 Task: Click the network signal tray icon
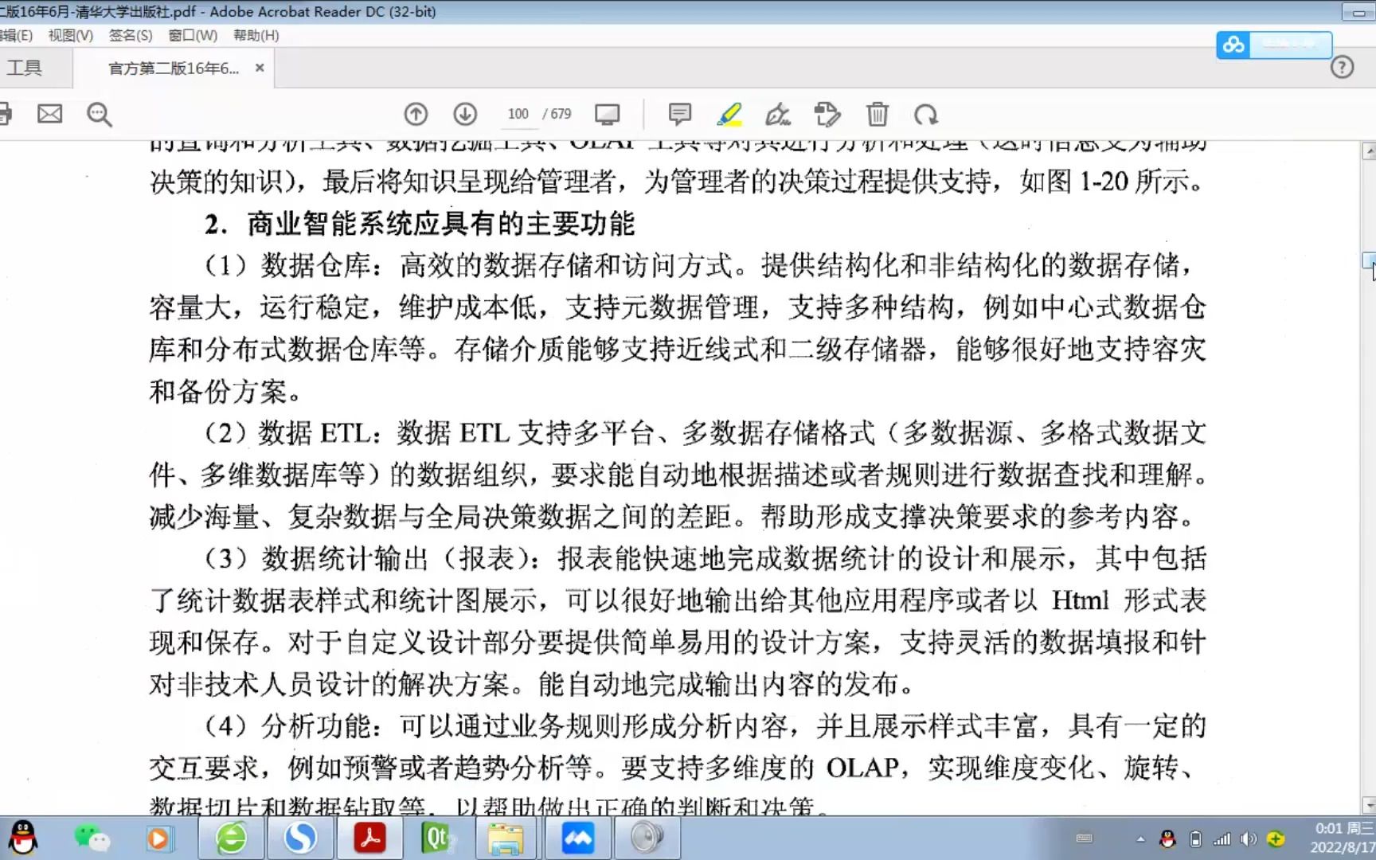tap(1222, 838)
